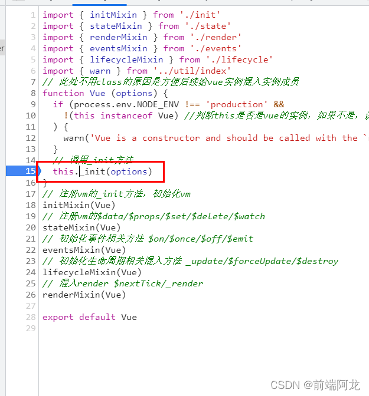Click the comment mentioning _update/$forceUpdate/$destroy
The width and height of the screenshot is (369, 396).
[190, 261]
